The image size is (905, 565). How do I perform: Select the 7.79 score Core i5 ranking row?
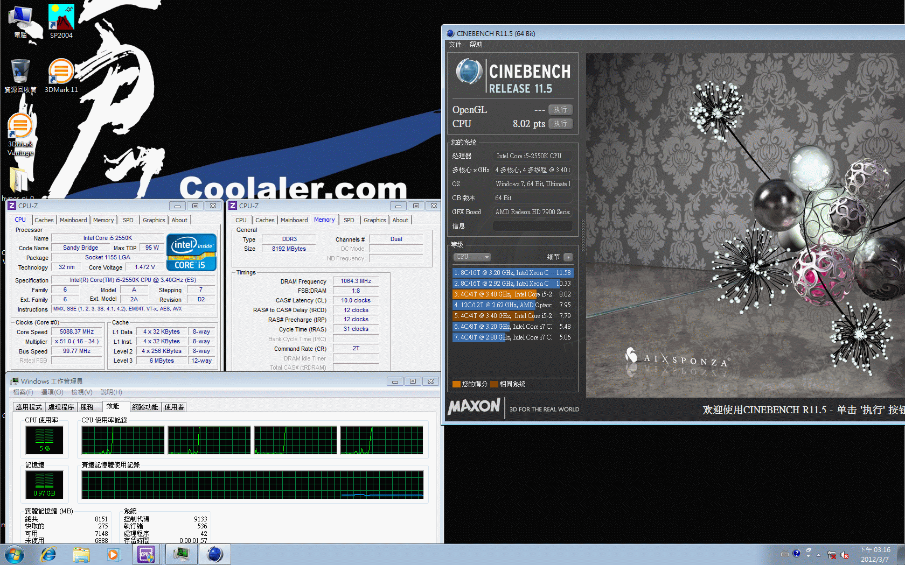click(513, 316)
